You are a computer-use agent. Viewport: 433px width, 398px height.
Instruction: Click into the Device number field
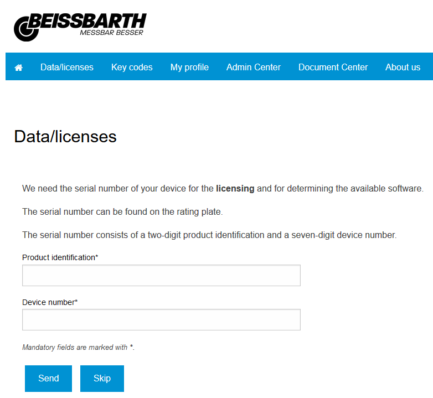pos(161,319)
